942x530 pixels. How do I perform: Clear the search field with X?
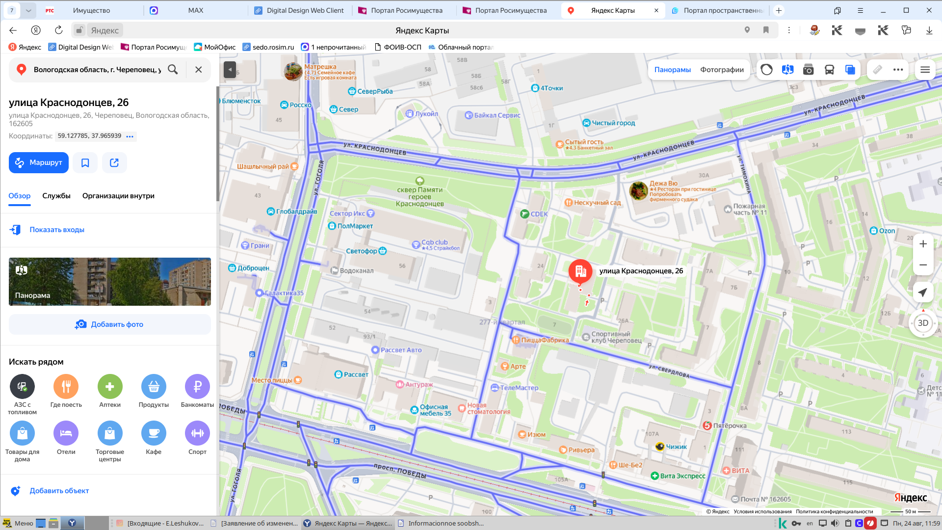pos(198,70)
